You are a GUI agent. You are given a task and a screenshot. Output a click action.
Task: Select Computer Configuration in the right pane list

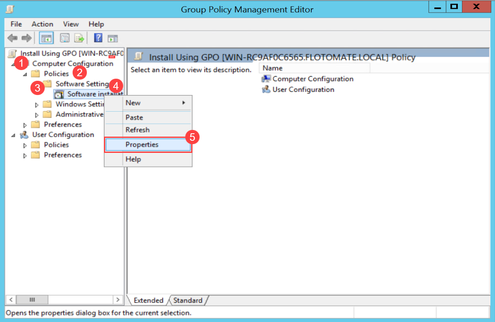tap(313, 79)
